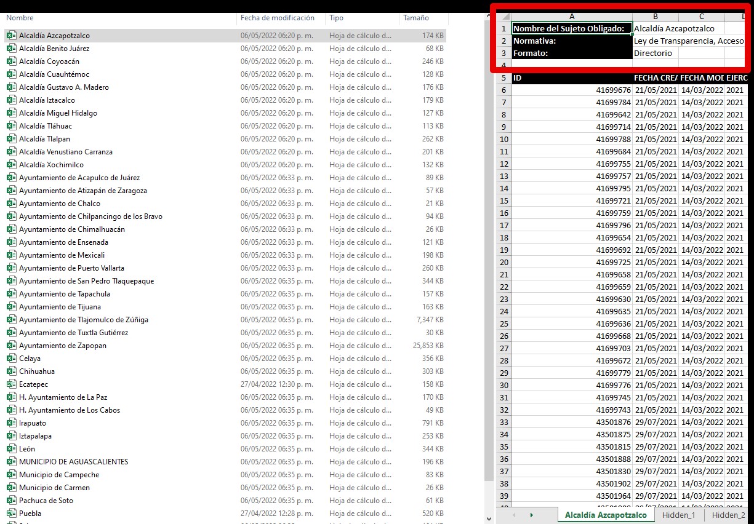
Task: Select the Ayuntamiento de Tijuana file name
Action: tap(60, 307)
